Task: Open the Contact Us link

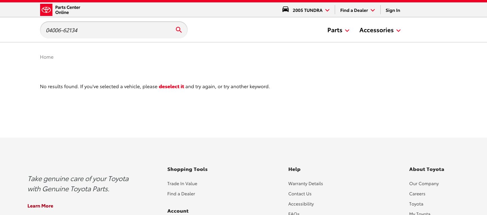Action: (x=300, y=194)
